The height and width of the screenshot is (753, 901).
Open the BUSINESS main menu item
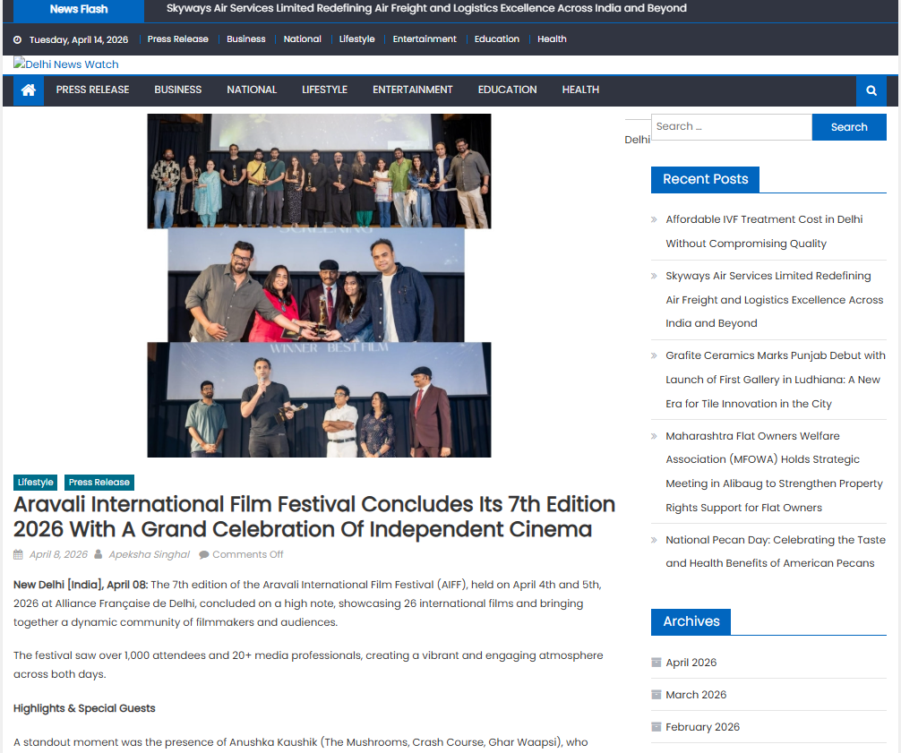[x=177, y=90]
